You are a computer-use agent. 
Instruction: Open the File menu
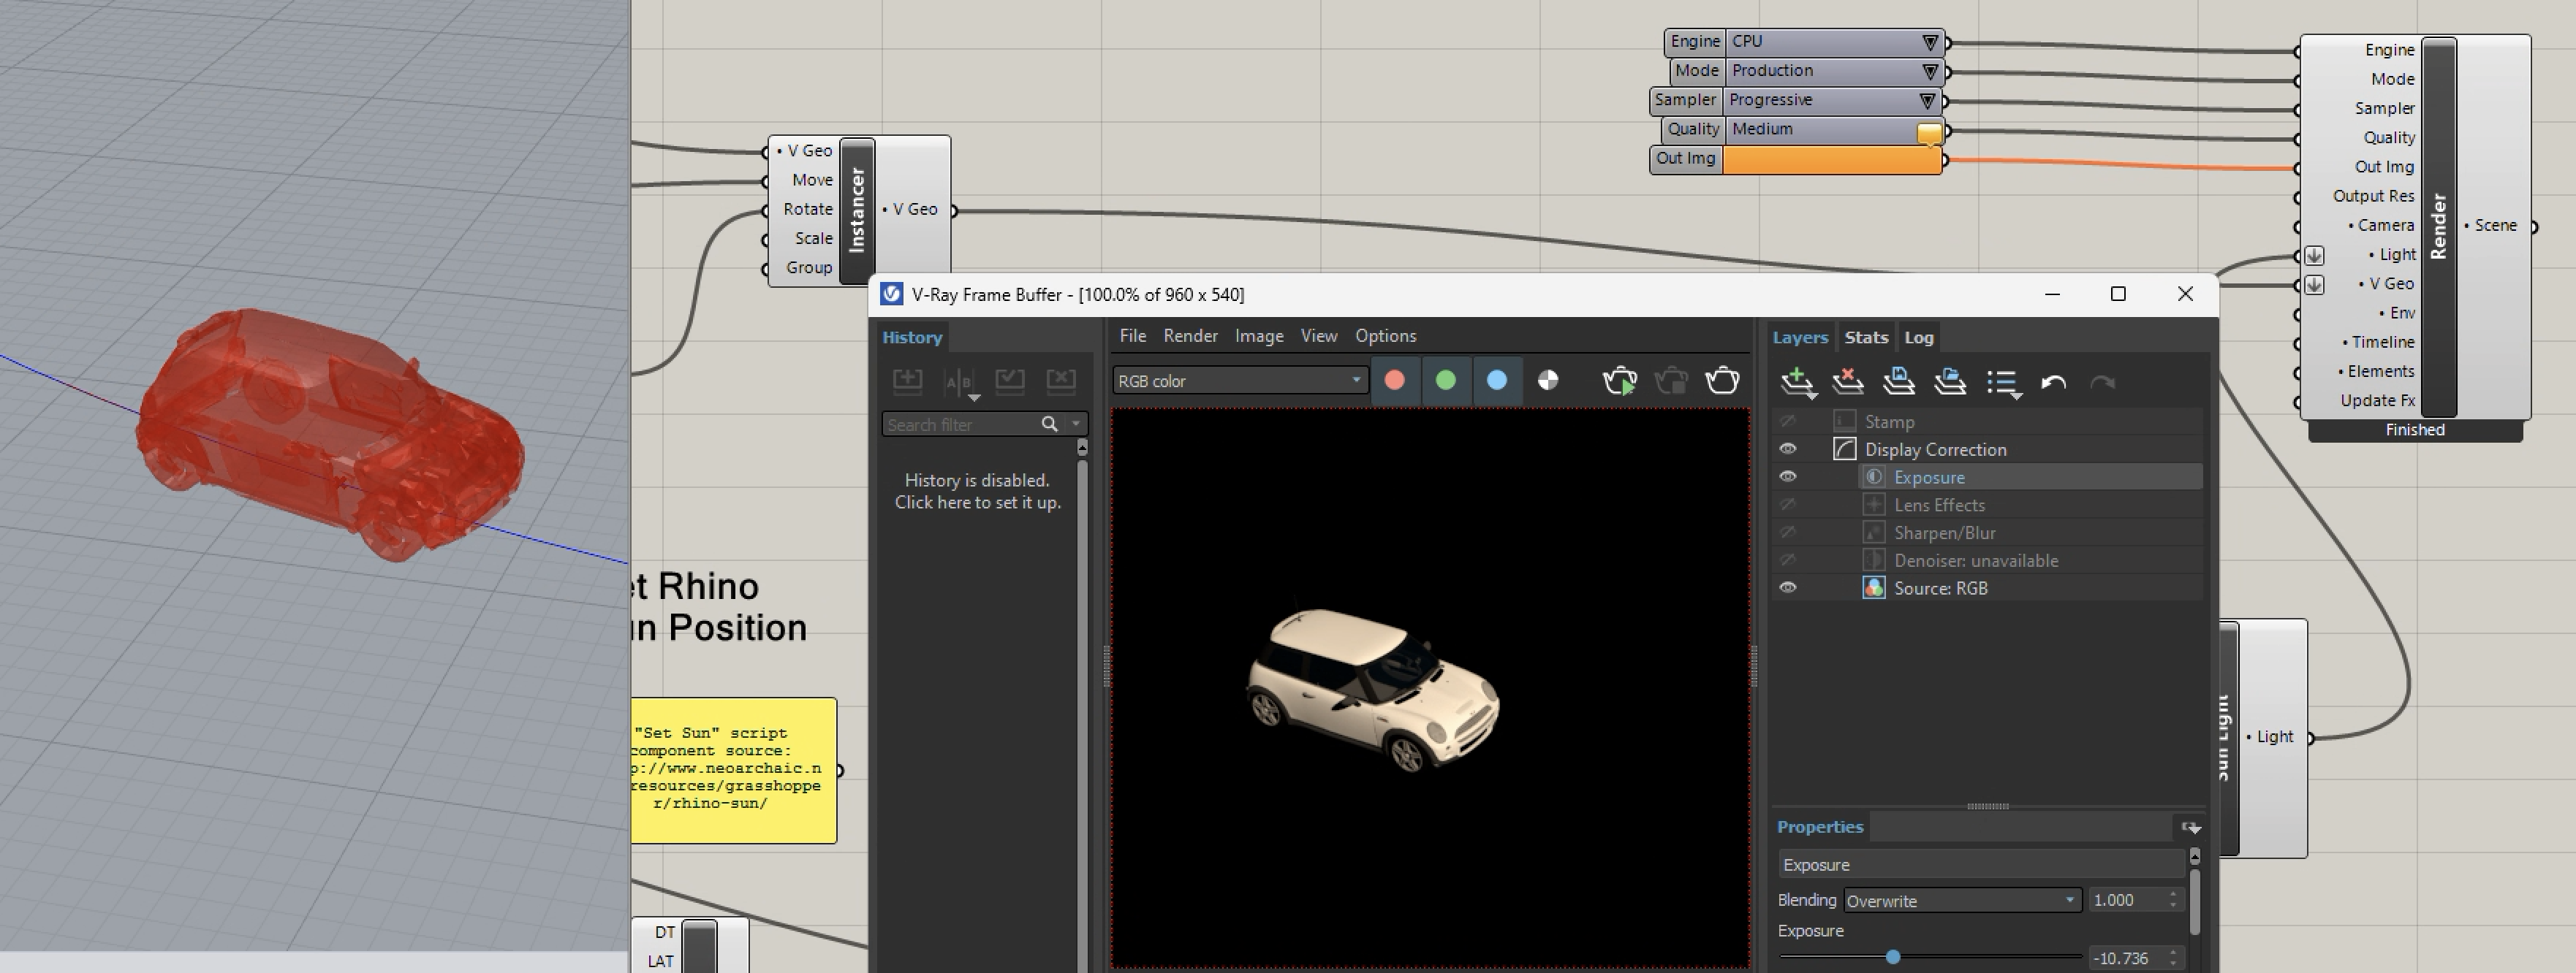(x=1132, y=337)
